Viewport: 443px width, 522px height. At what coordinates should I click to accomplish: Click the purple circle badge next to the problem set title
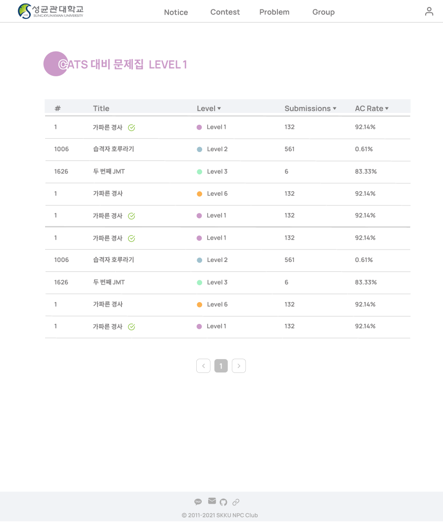(x=55, y=63)
